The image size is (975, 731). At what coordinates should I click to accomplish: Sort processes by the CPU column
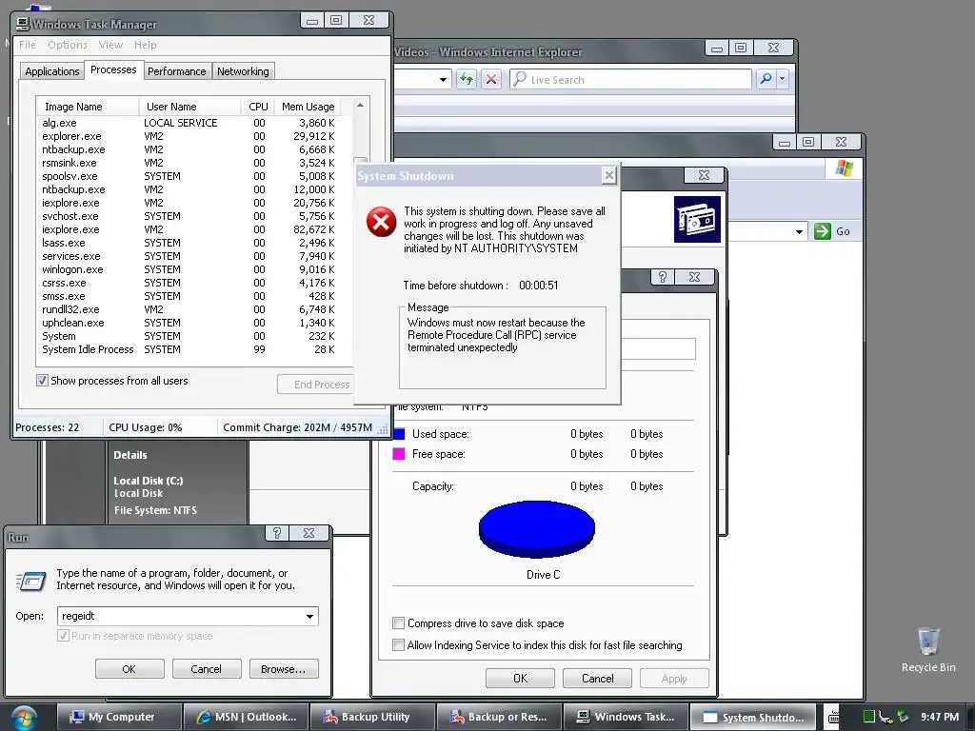257,107
